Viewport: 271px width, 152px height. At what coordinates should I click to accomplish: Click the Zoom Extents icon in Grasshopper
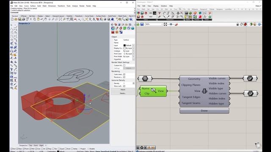point(166,24)
